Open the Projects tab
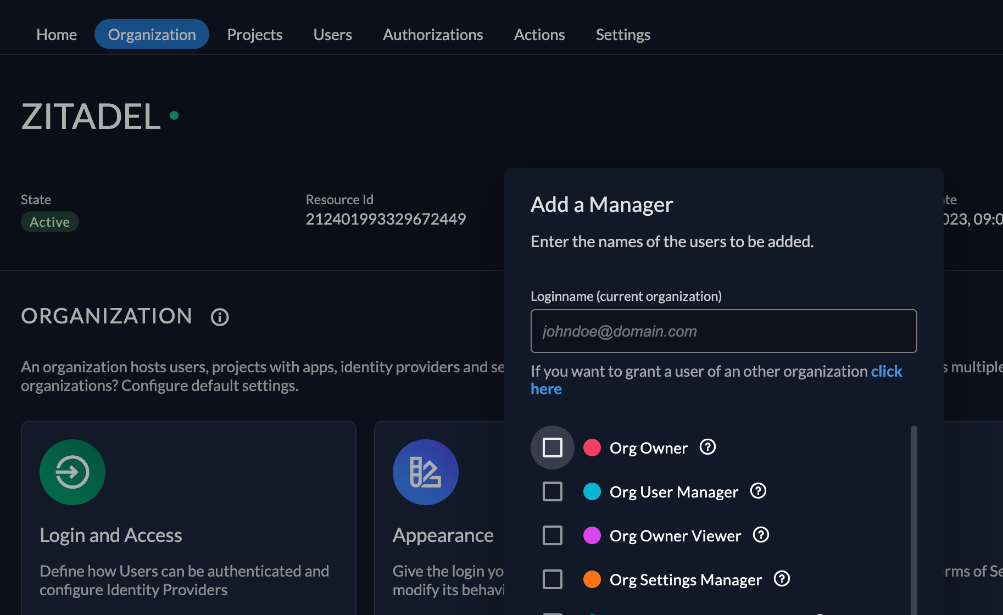1003x615 pixels. (255, 35)
